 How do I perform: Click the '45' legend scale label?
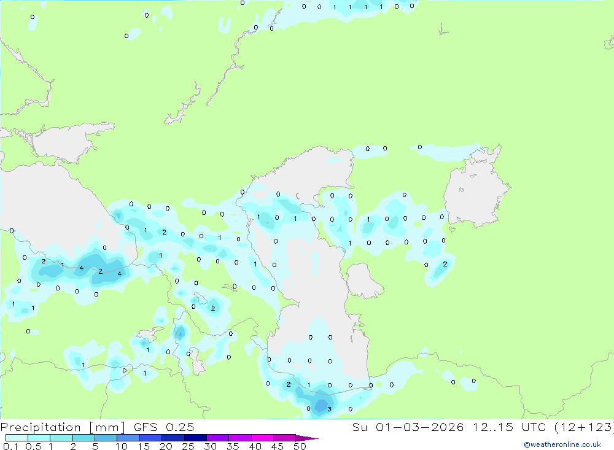(278, 446)
